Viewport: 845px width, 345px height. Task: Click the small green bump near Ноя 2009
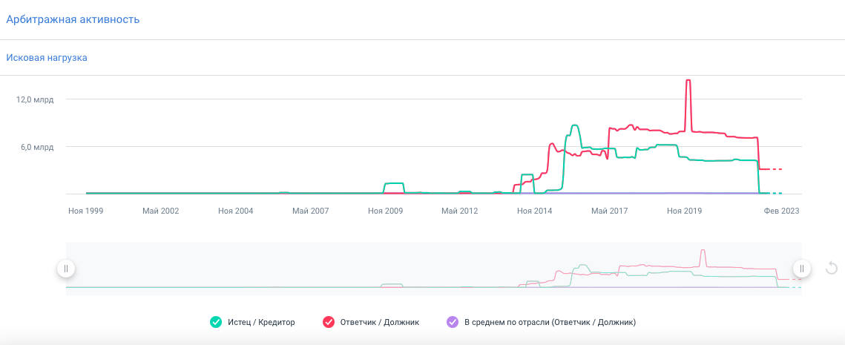(394, 183)
